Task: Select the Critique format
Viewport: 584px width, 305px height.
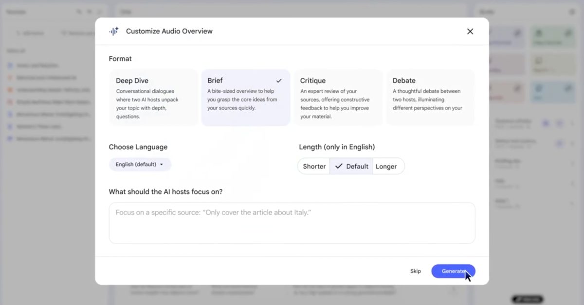Action: (338, 97)
